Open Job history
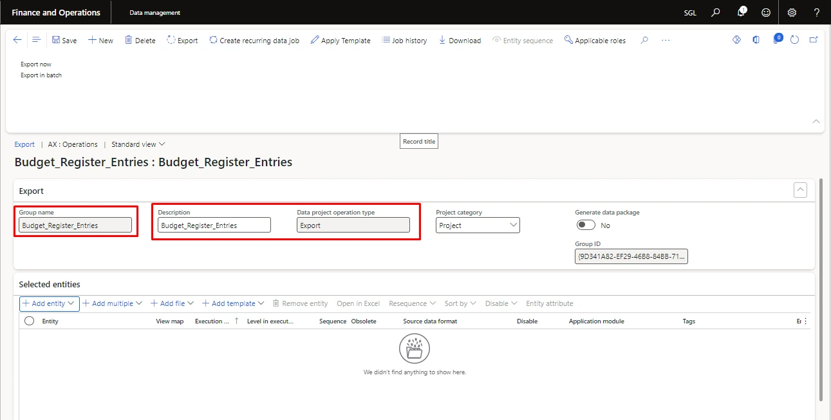This screenshot has height=420, width=831. tap(404, 40)
